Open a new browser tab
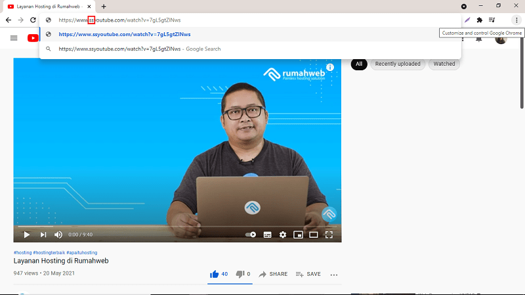 (104, 7)
